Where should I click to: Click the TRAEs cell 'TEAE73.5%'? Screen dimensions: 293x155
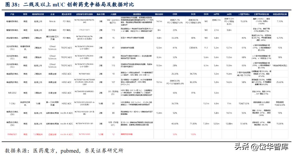tap(244, 104)
